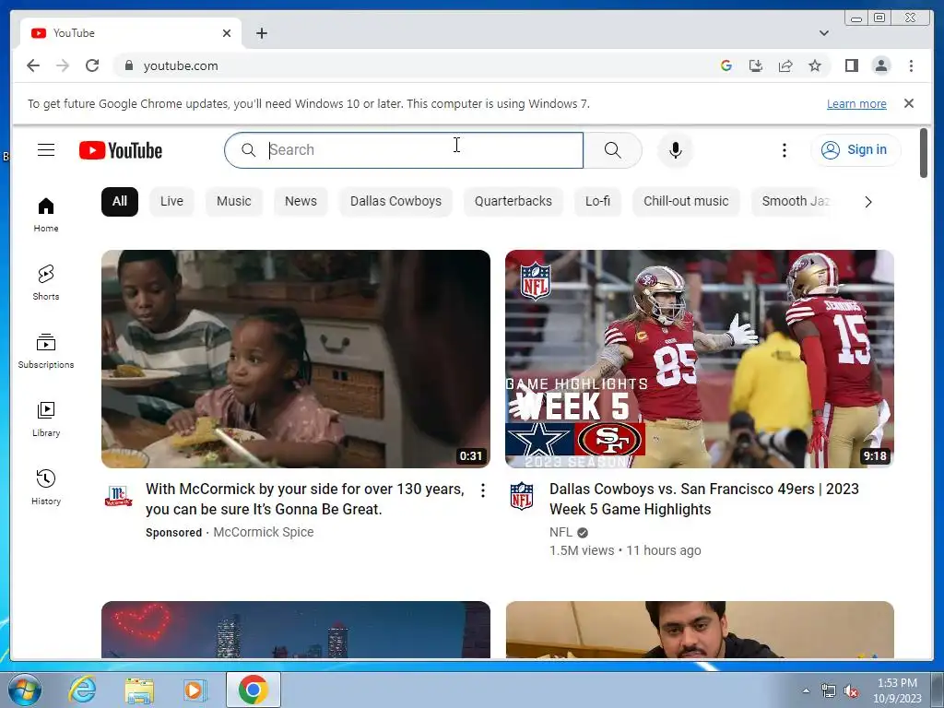The image size is (944, 708).
Task: Start voice search with the microphone icon
Action: 676,150
